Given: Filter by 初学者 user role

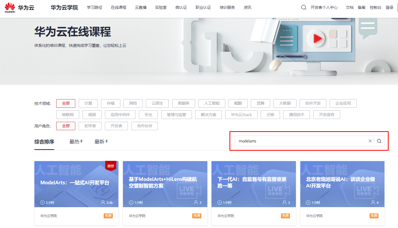Looking at the screenshot, I should point(90,126).
